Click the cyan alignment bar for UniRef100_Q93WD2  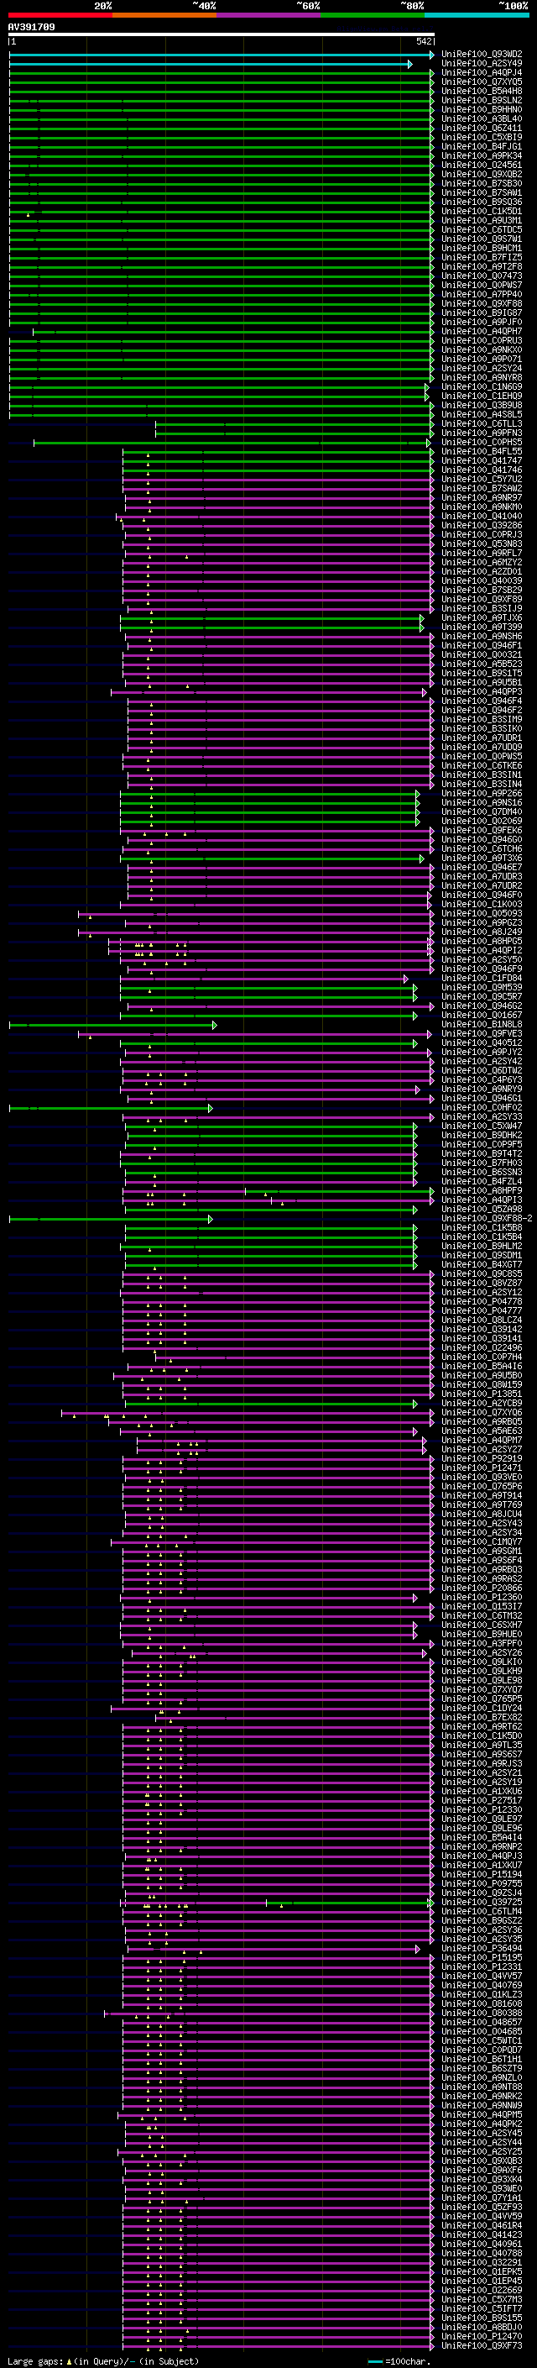click(222, 55)
